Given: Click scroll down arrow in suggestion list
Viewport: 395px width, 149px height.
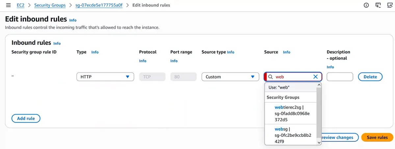Looking at the screenshot, I should coord(319,142).
